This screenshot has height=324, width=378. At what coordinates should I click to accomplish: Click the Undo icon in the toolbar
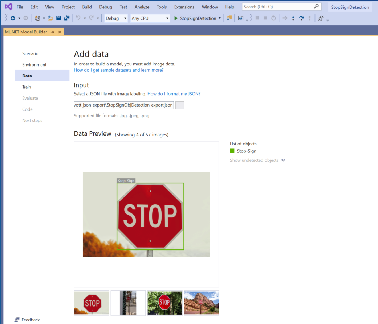[78, 18]
